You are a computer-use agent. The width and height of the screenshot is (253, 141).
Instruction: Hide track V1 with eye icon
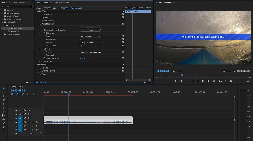pos(28,118)
